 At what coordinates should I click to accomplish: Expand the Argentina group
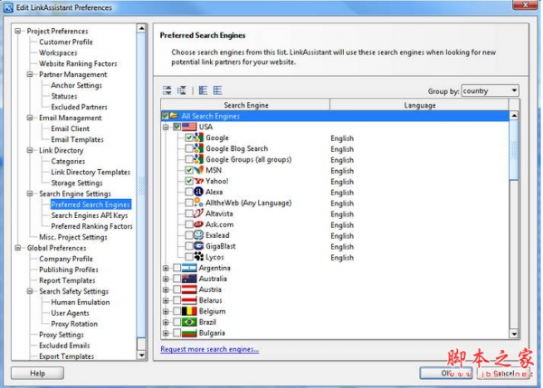(166, 268)
